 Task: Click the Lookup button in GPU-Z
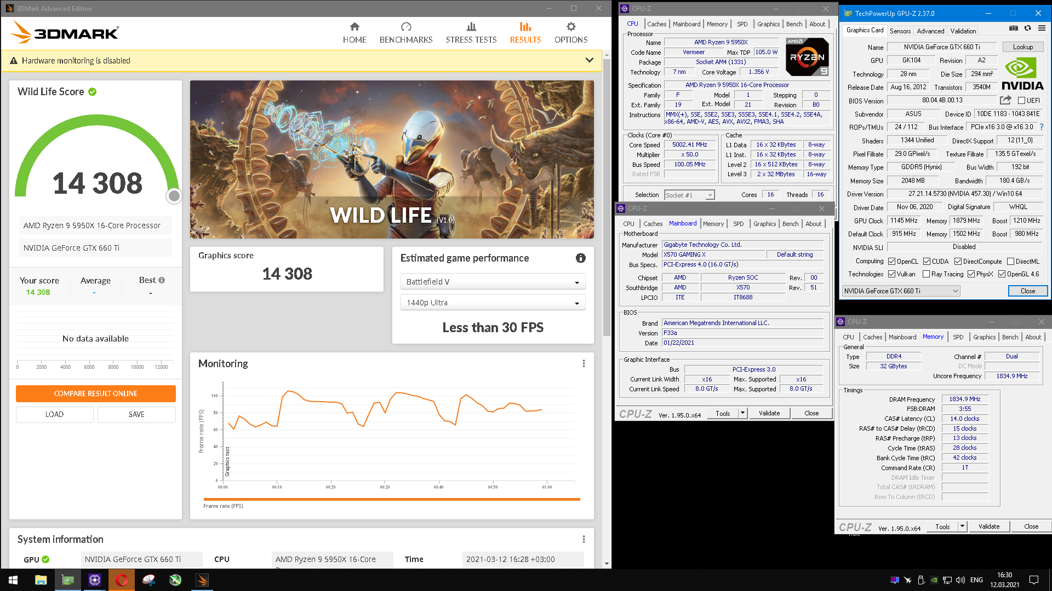pos(1023,47)
